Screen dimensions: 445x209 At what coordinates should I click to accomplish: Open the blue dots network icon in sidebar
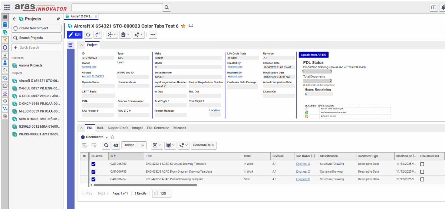(5, 108)
